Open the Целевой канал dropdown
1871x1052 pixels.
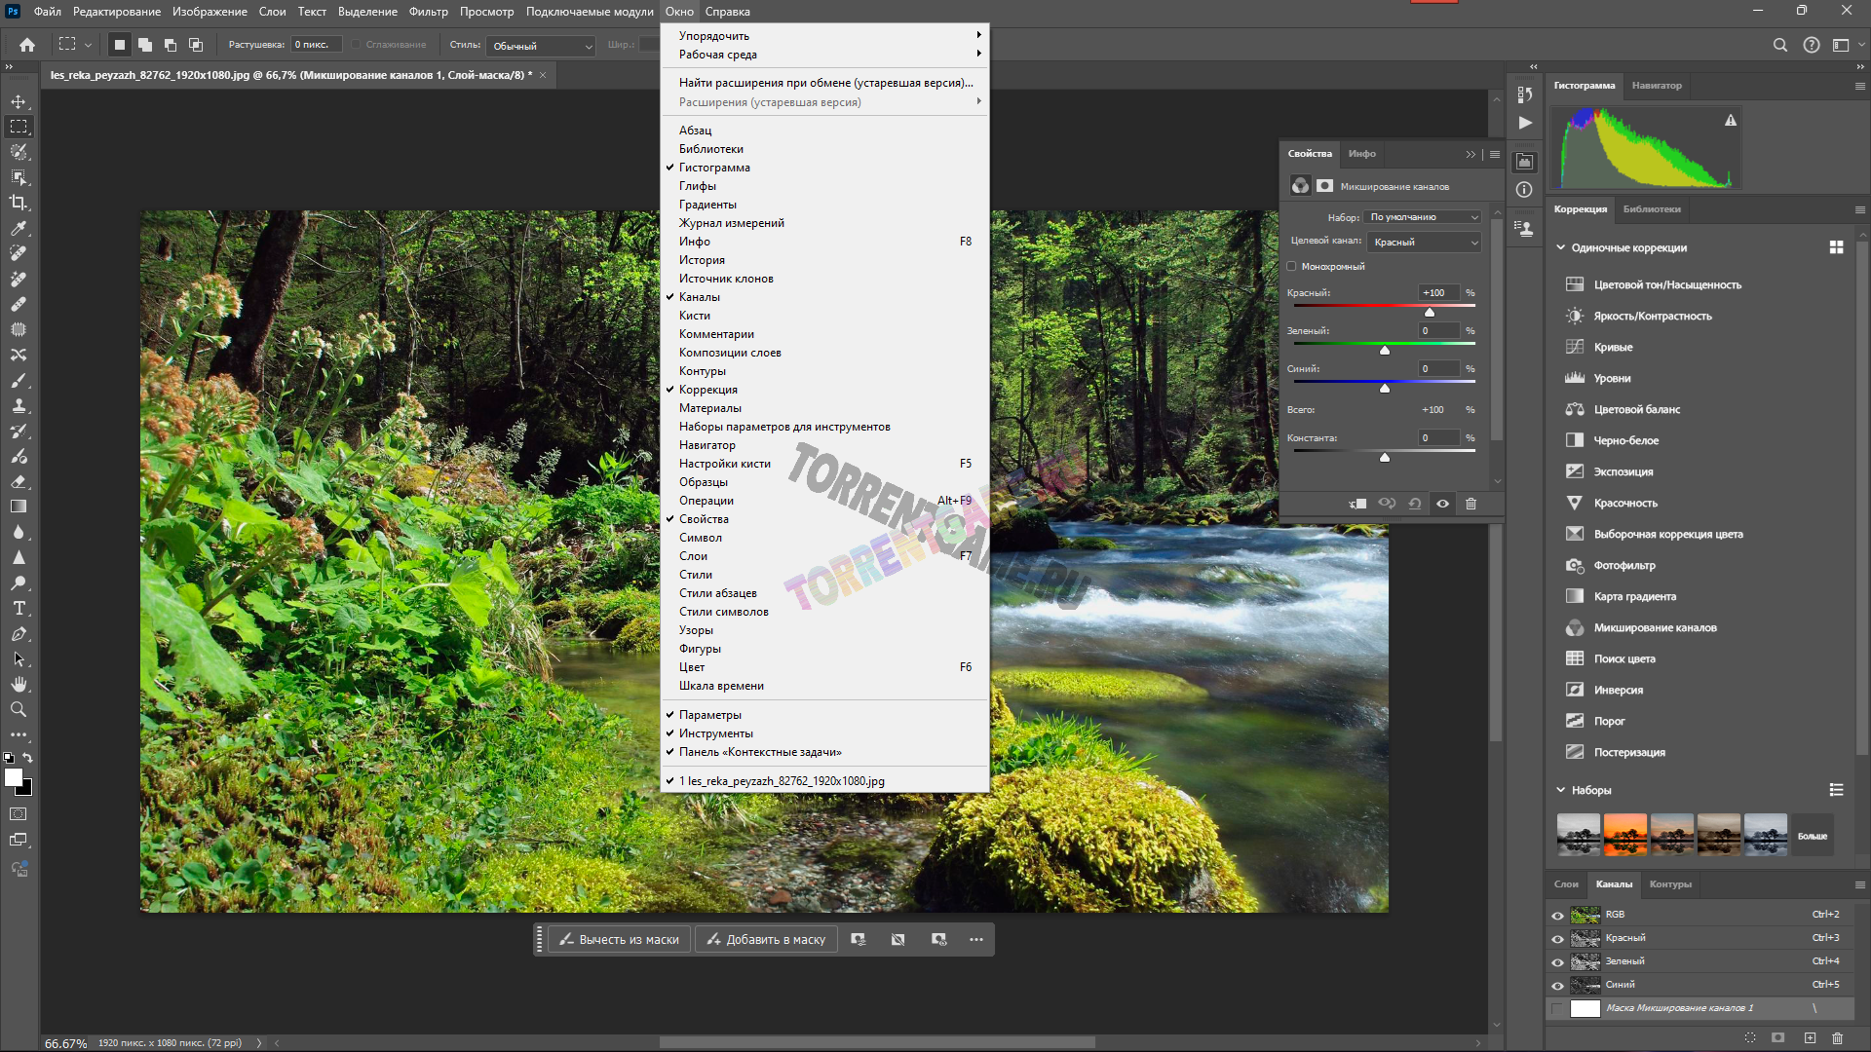click(x=1425, y=242)
